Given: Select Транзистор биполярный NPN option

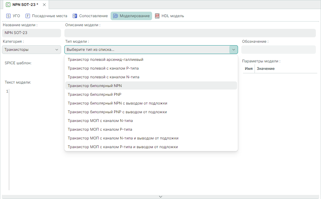Looking at the screenshot, I should (x=151, y=86).
